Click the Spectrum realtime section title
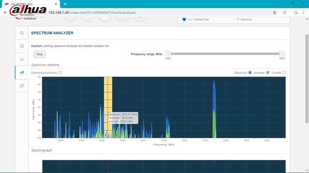Screen dimensions: 309x173 coord(45,65)
